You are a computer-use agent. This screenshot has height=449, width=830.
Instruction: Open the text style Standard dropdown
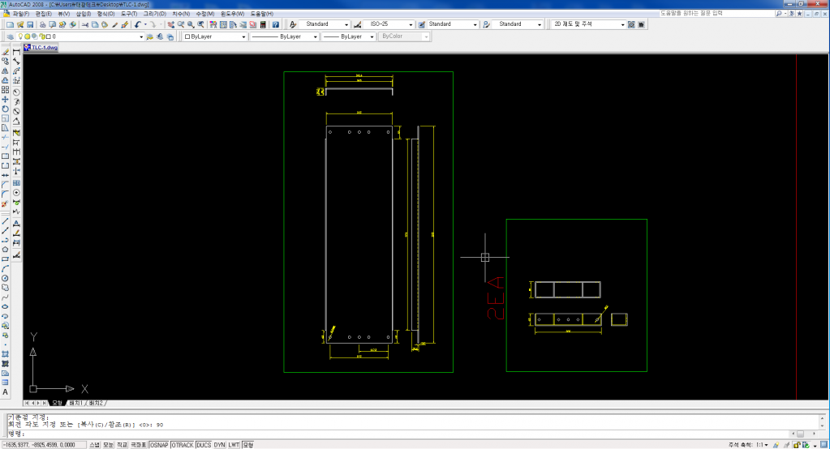click(x=346, y=25)
